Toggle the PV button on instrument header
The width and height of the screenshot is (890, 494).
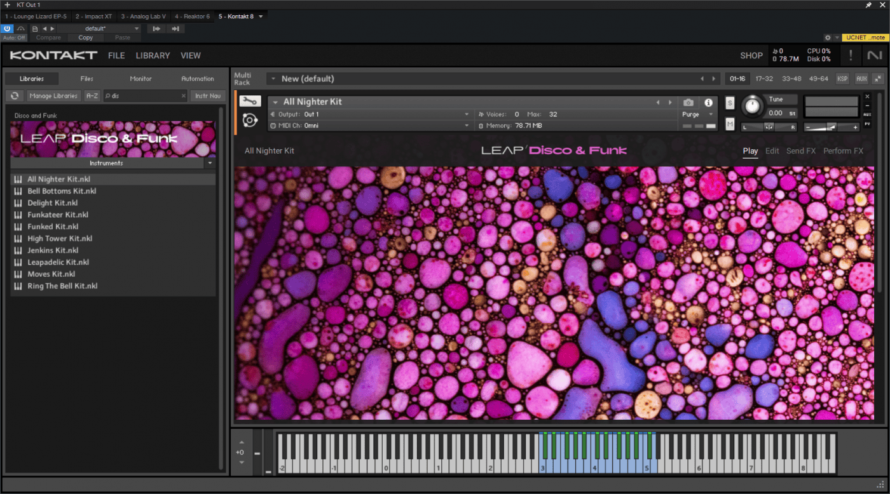(867, 124)
